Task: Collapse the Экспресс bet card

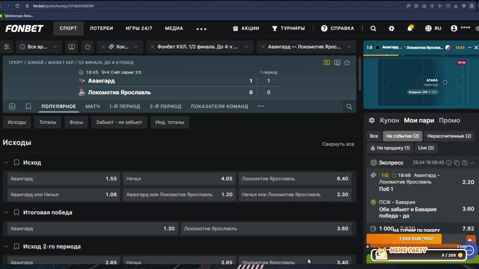Action: coord(472,163)
